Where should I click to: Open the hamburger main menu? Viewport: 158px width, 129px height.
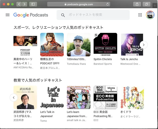coord(8,15)
